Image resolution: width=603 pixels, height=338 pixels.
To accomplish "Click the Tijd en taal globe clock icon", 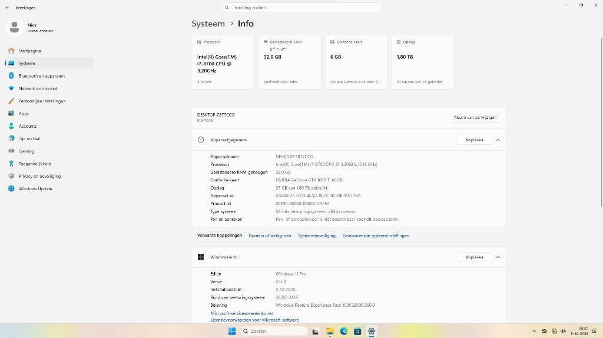I will click(x=11, y=138).
